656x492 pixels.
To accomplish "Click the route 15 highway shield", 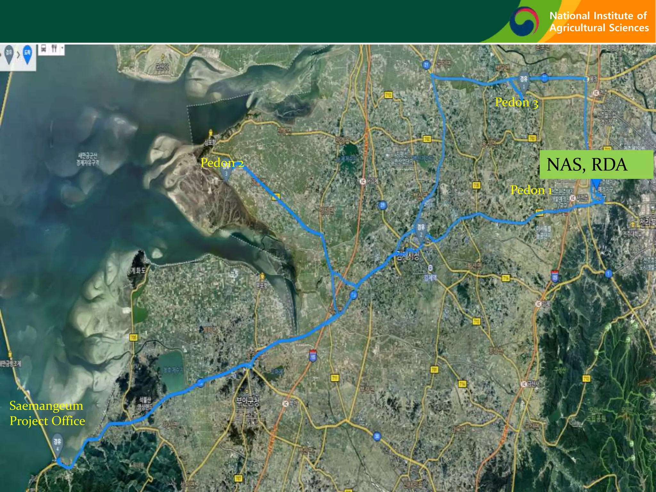I will pyautogui.click(x=313, y=356).
